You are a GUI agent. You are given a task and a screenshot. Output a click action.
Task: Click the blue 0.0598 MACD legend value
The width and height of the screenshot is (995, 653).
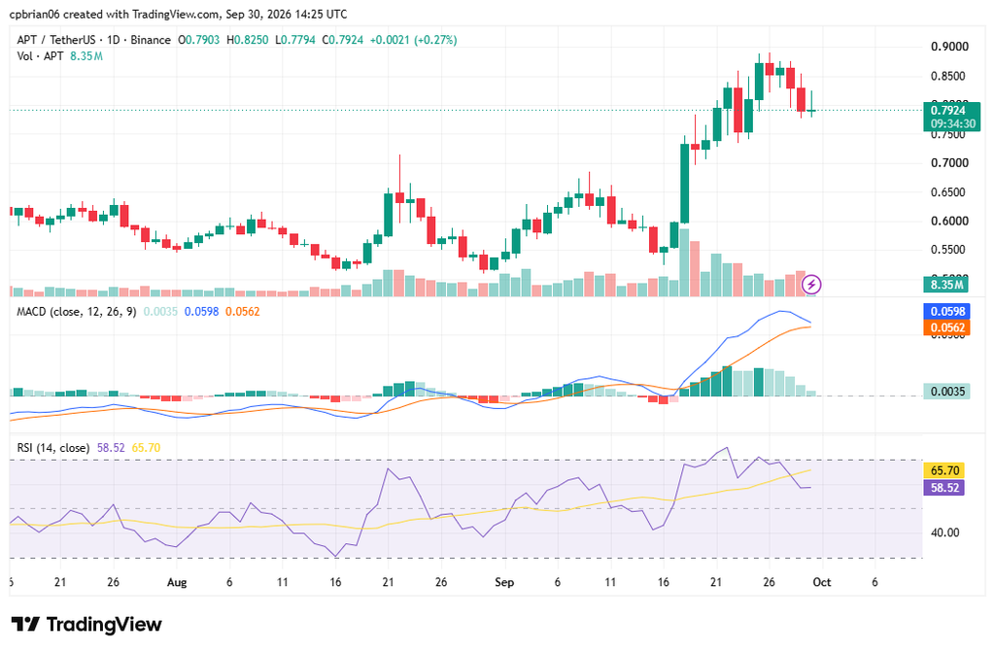[x=202, y=312]
